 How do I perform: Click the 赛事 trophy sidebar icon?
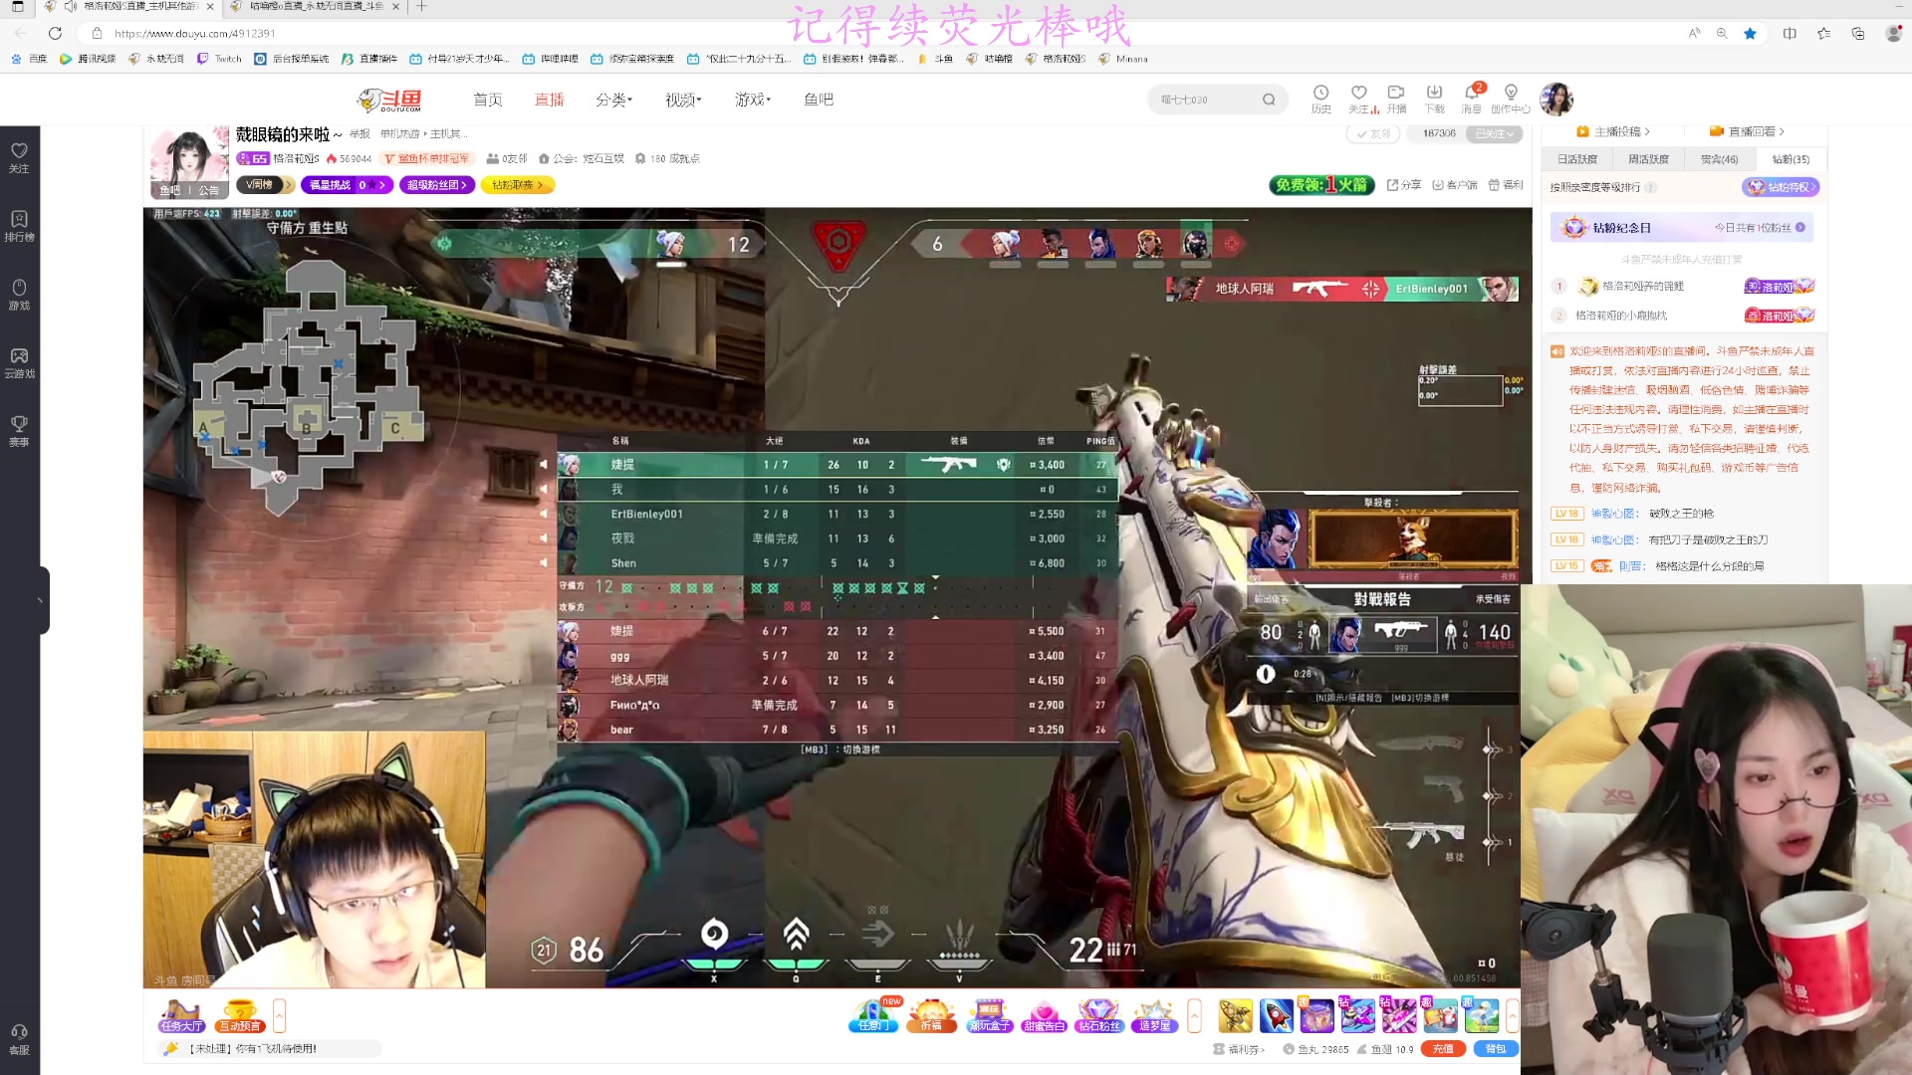pos(19,430)
